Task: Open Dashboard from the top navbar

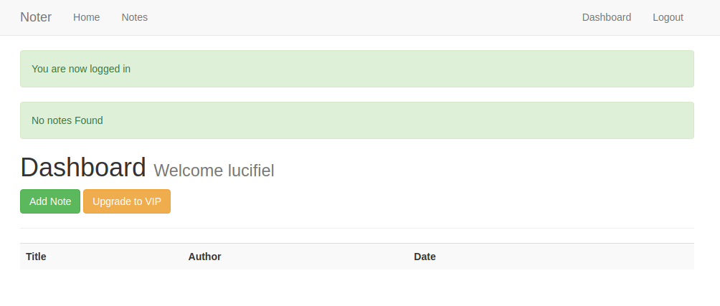Action: click(x=607, y=17)
